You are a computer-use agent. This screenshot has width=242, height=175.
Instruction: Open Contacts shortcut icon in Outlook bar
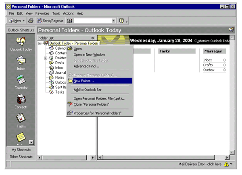click(21, 99)
